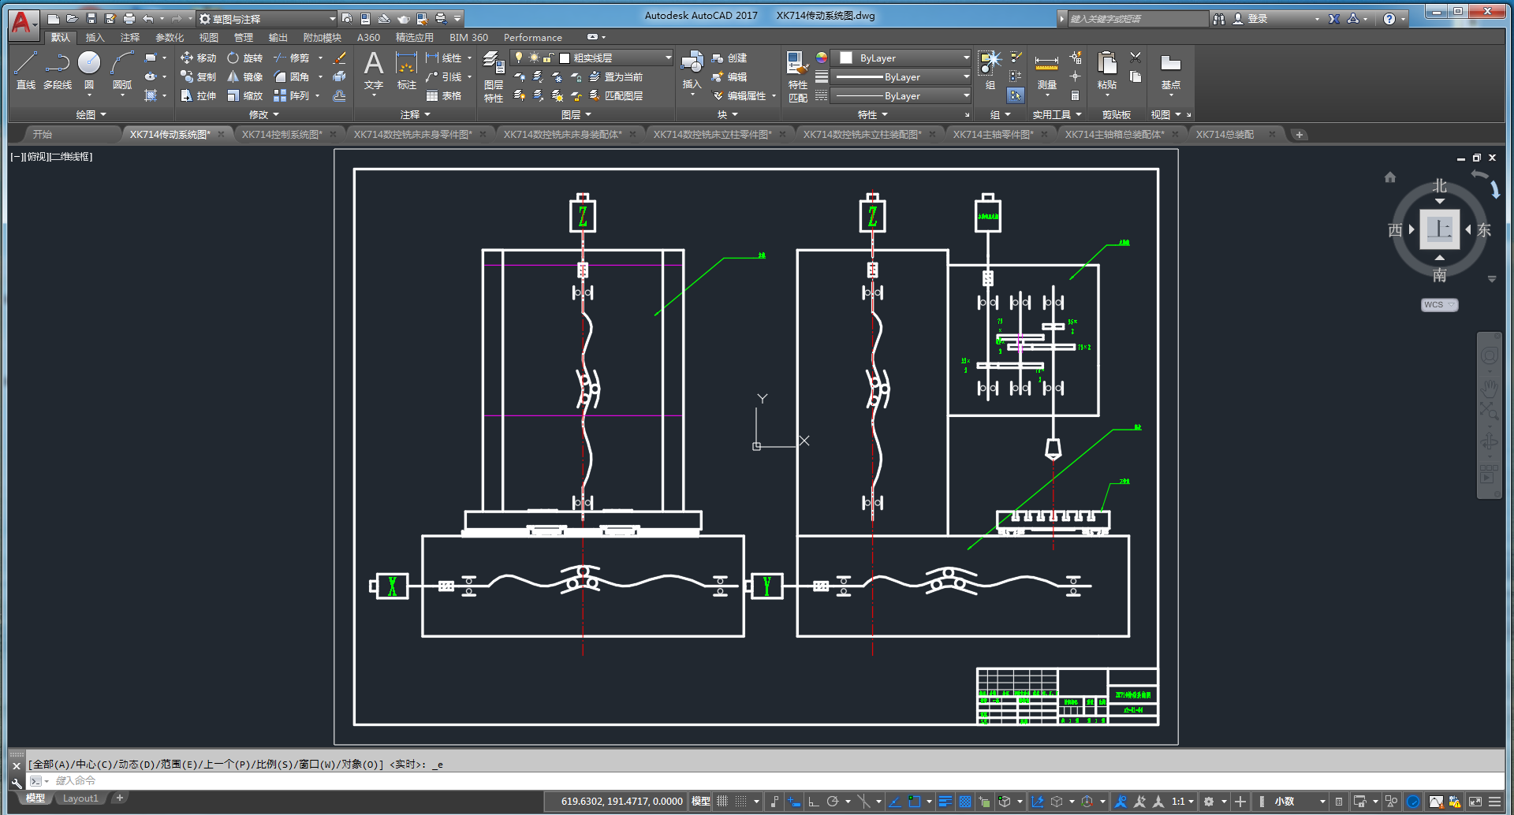Viewport: 1514px width, 815px height.
Task: Click the 线性 (Linear) dimension button
Action: 444,58
